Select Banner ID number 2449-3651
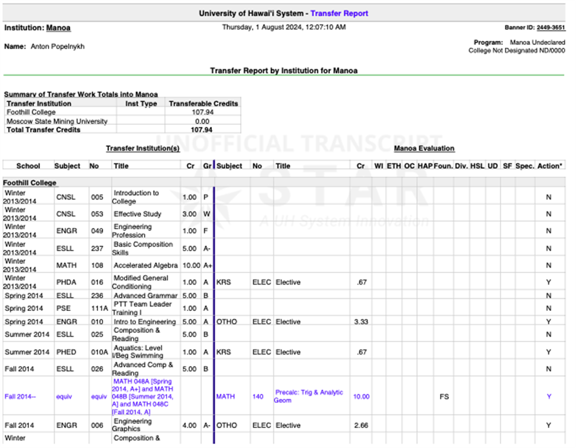 click(551, 28)
